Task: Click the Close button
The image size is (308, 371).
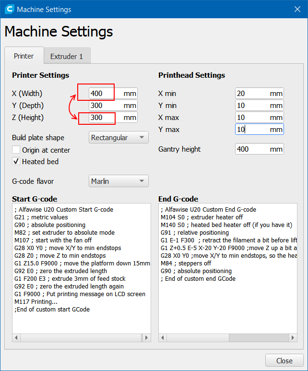Action: pyautogui.click(x=284, y=360)
